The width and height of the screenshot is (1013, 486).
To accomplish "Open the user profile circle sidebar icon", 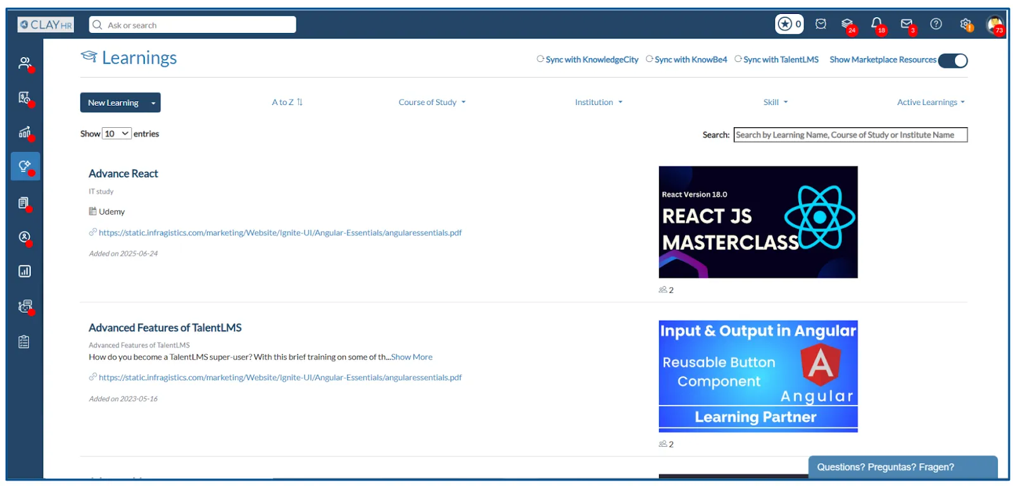I will point(25,237).
